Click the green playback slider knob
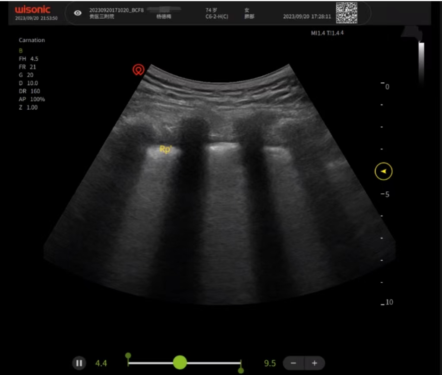 (x=180, y=362)
